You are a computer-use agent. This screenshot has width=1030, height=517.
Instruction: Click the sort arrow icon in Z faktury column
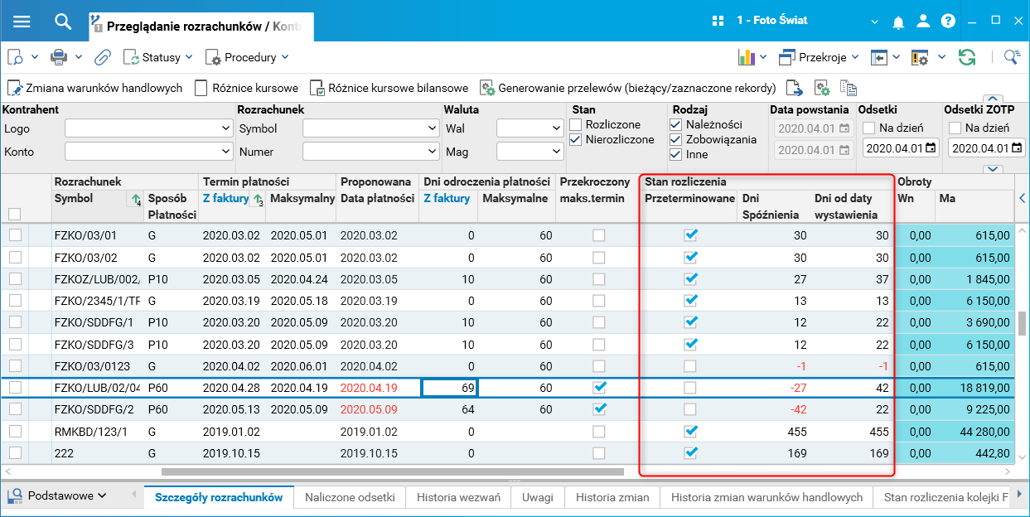[258, 199]
